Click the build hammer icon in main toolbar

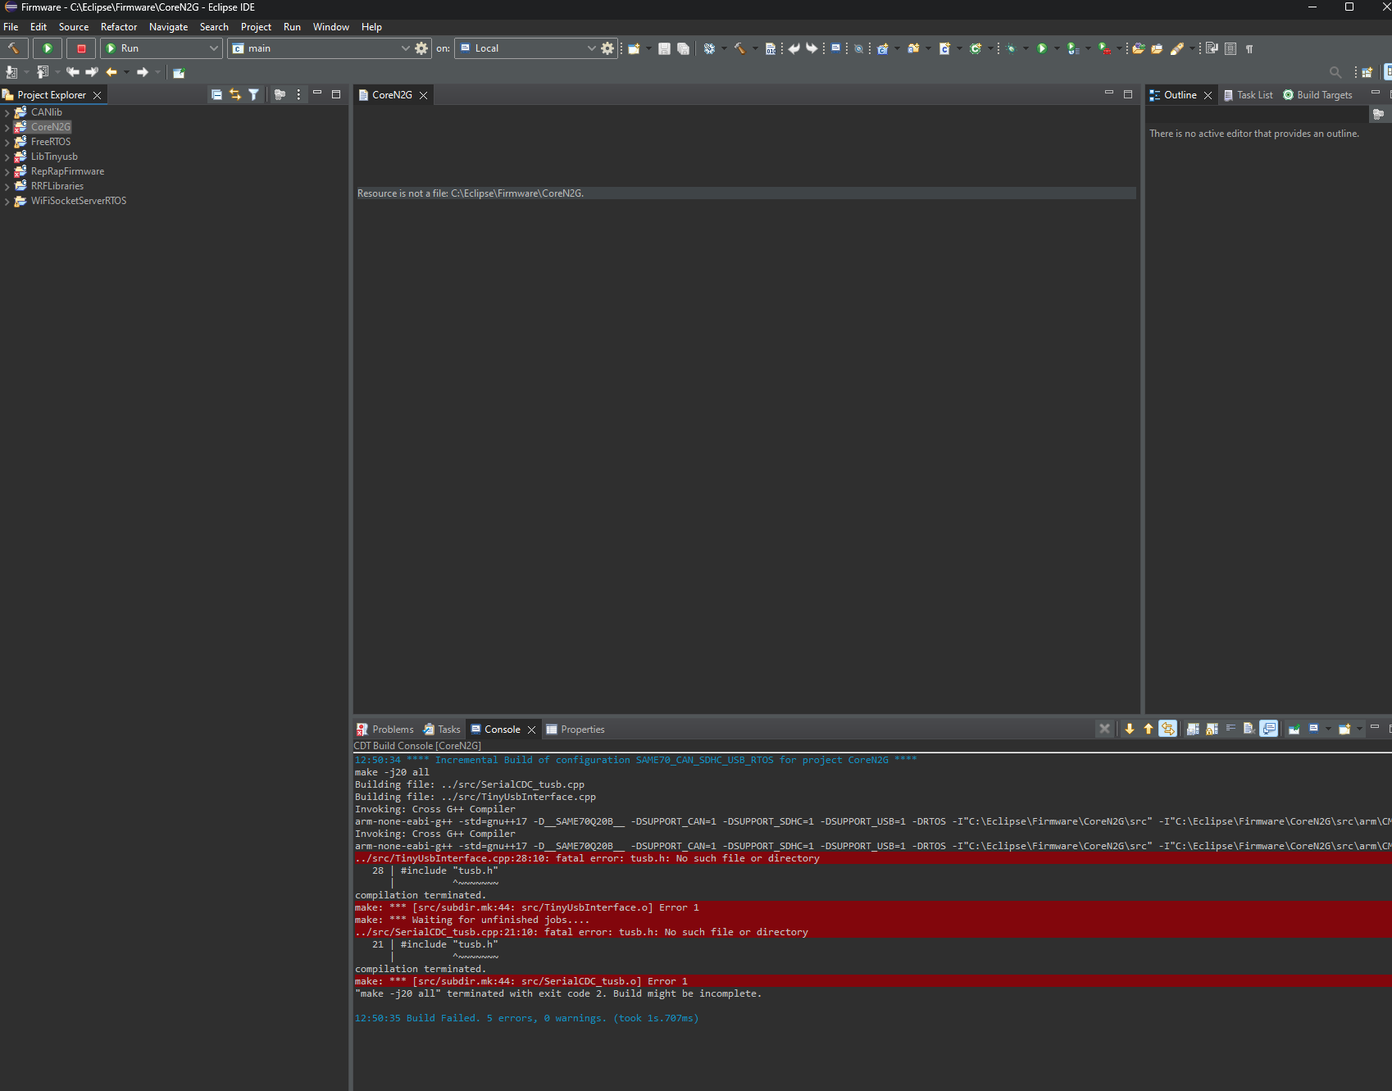(x=739, y=48)
